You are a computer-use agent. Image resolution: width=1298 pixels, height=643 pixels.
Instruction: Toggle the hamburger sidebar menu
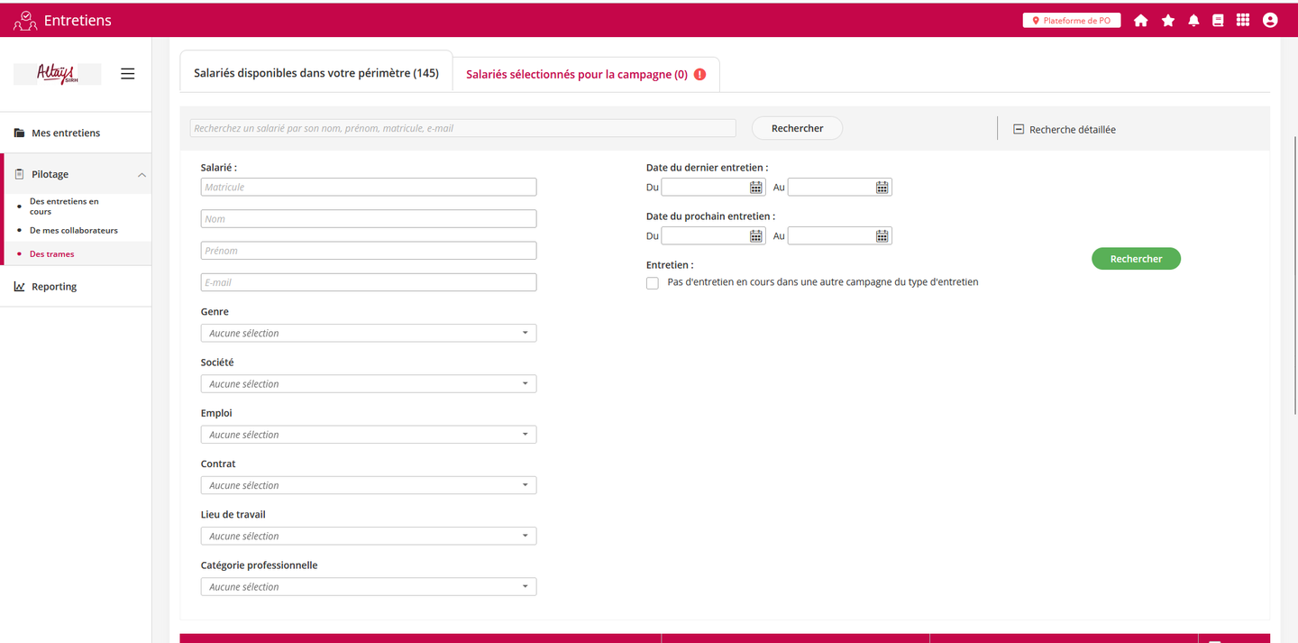click(128, 74)
